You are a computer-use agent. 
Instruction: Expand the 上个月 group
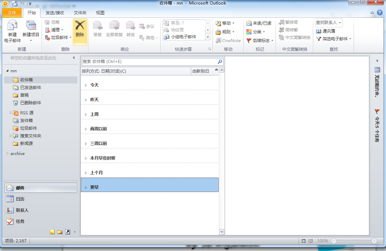click(x=86, y=173)
